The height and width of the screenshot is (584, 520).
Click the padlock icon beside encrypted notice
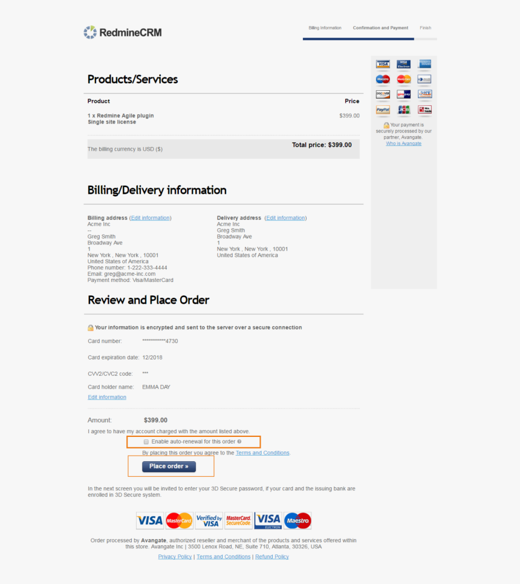(x=91, y=328)
